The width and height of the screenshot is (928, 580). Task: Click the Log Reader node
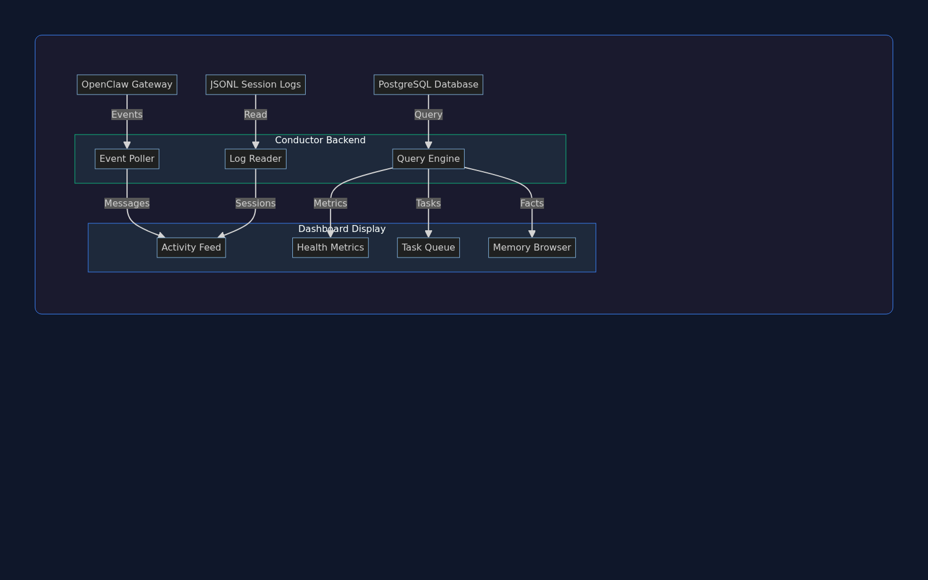point(255,159)
